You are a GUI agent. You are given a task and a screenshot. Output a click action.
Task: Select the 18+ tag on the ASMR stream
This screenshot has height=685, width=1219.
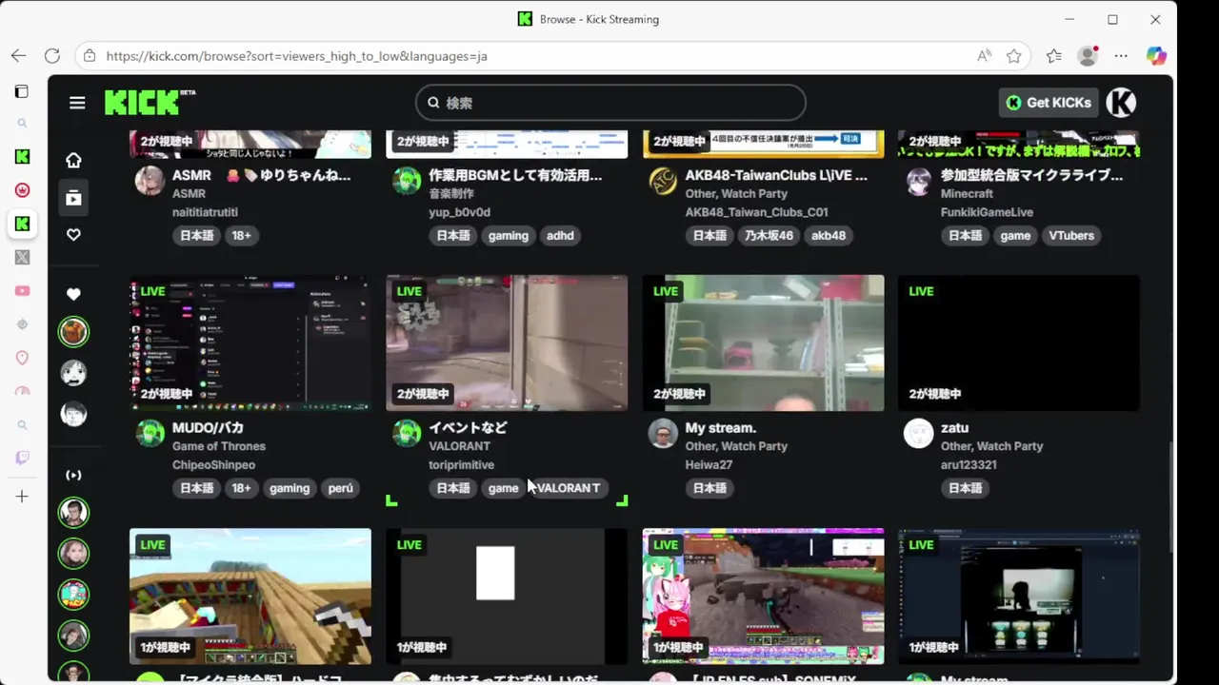click(242, 235)
